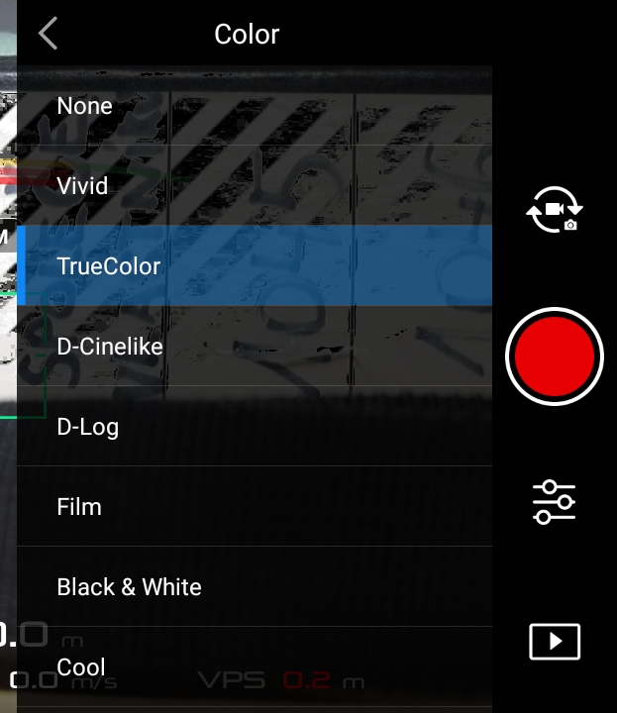
Task: Select the Cool color style
Action: pos(255,666)
